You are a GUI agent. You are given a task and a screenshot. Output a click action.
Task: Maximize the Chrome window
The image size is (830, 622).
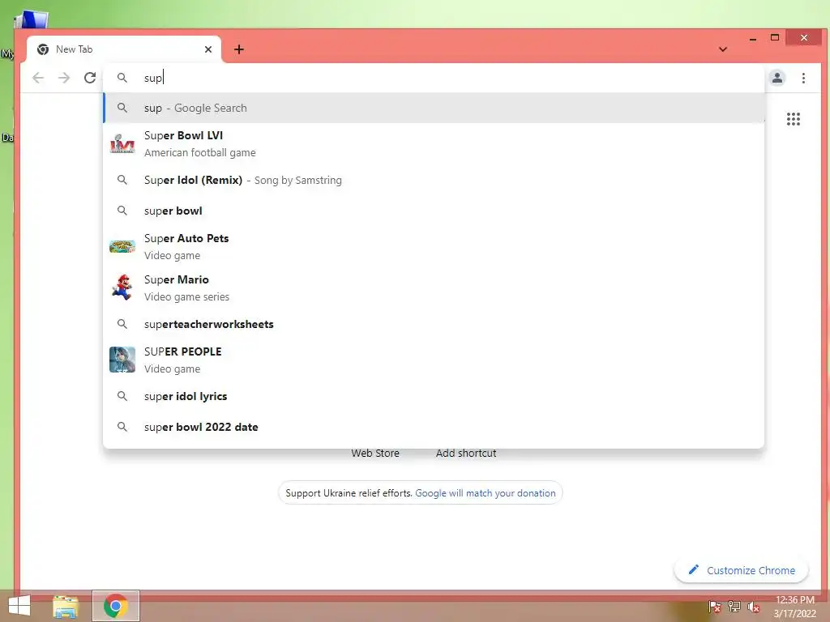(775, 37)
